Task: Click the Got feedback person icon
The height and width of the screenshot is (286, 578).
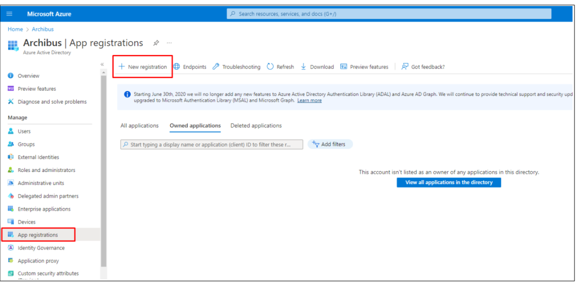Action: pos(405,66)
